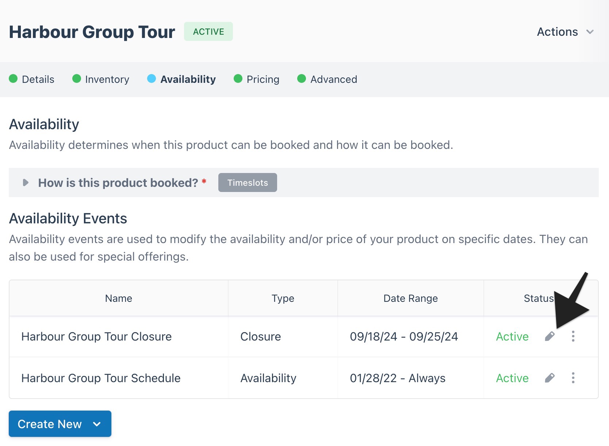Switch to the Details tab

click(32, 79)
